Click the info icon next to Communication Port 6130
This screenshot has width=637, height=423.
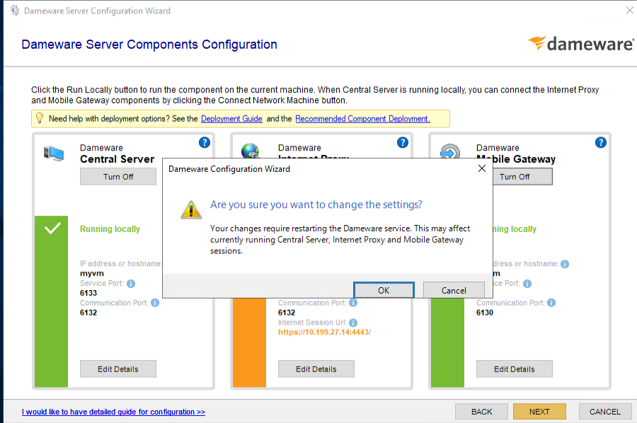click(551, 302)
